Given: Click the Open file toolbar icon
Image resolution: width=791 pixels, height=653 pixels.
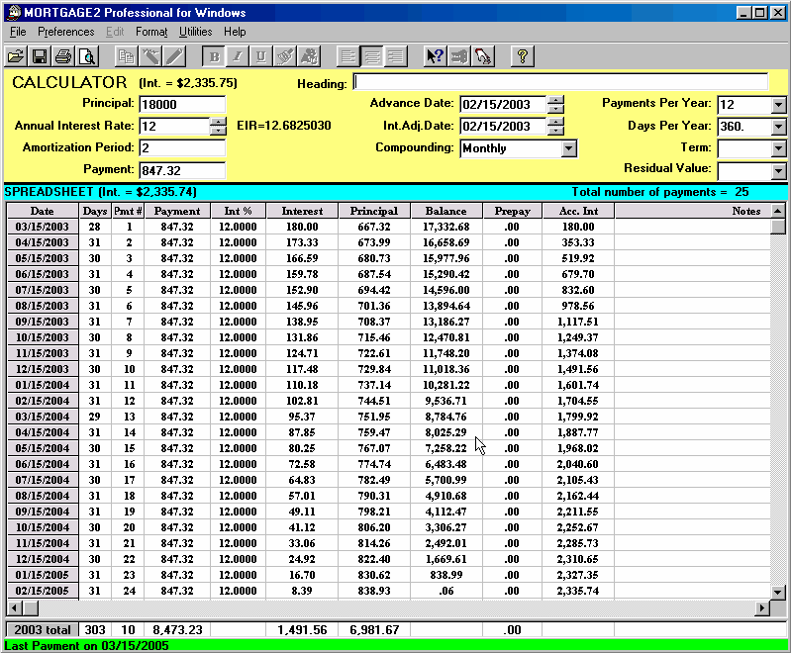Looking at the screenshot, I should tap(15, 56).
